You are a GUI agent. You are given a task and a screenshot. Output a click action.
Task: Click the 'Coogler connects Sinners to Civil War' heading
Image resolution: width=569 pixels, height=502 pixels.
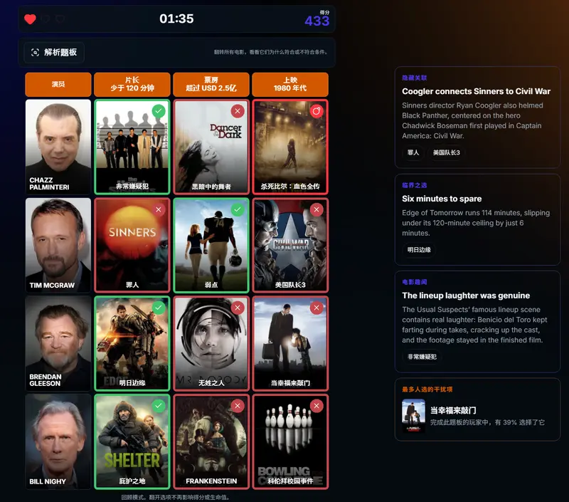coord(476,92)
